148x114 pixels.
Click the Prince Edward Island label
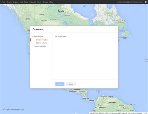pos(125,37)
